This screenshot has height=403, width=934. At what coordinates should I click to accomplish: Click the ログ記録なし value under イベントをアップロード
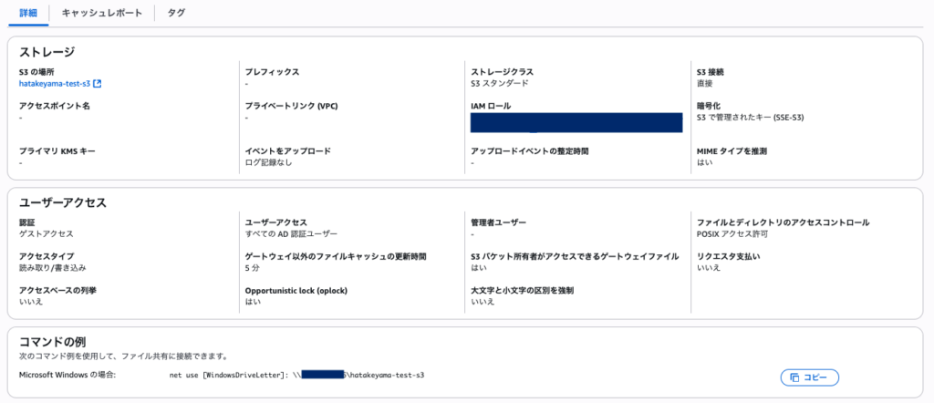(269, 162)
